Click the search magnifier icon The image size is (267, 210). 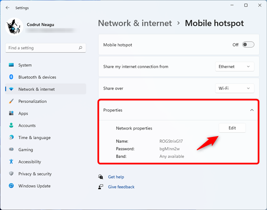(80, 48)
